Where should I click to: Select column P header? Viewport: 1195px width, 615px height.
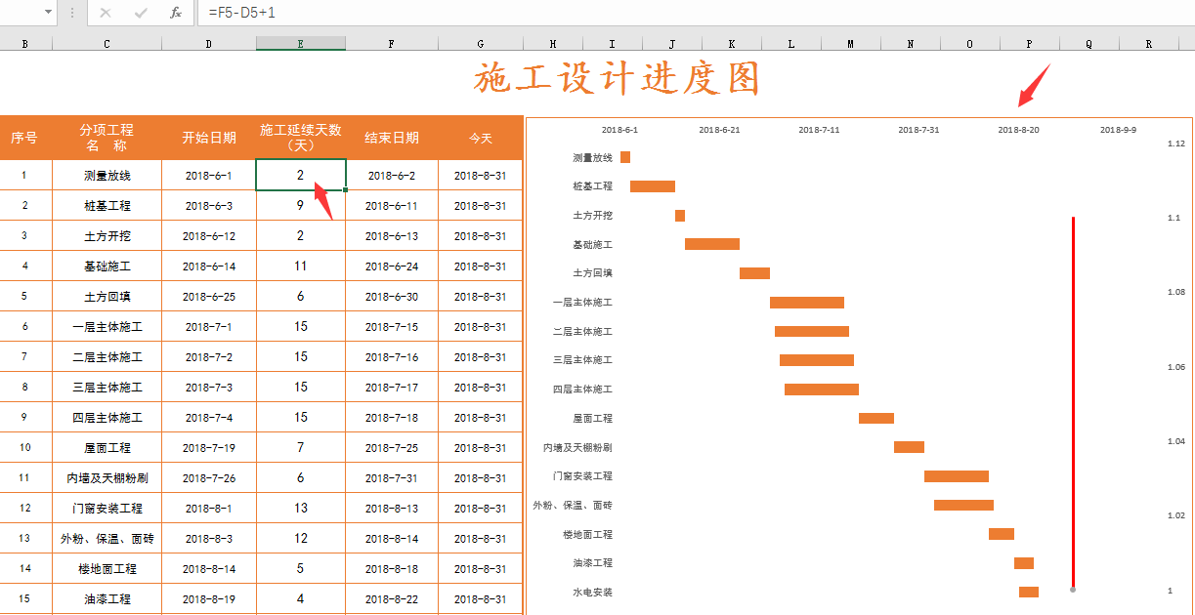point(1030,44)
